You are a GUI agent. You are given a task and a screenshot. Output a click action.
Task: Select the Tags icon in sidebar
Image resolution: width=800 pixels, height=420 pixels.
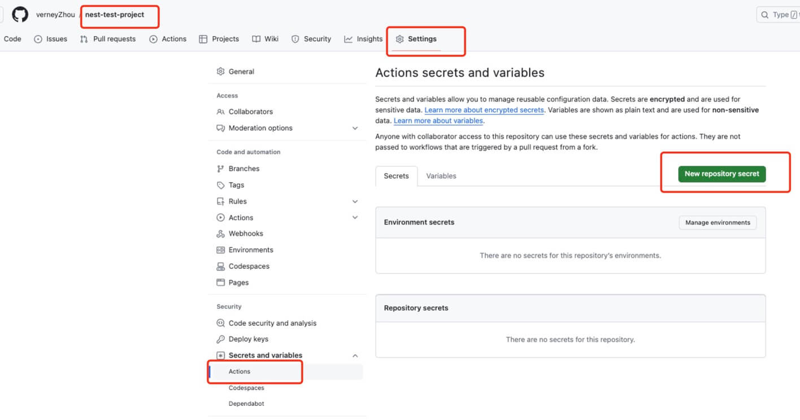tap(221, 185)
